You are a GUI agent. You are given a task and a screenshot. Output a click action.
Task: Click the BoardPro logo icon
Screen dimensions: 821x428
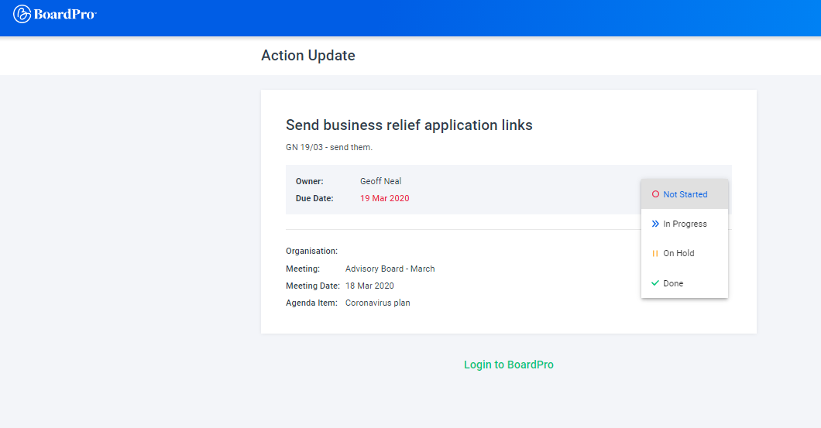pos(22,14)
